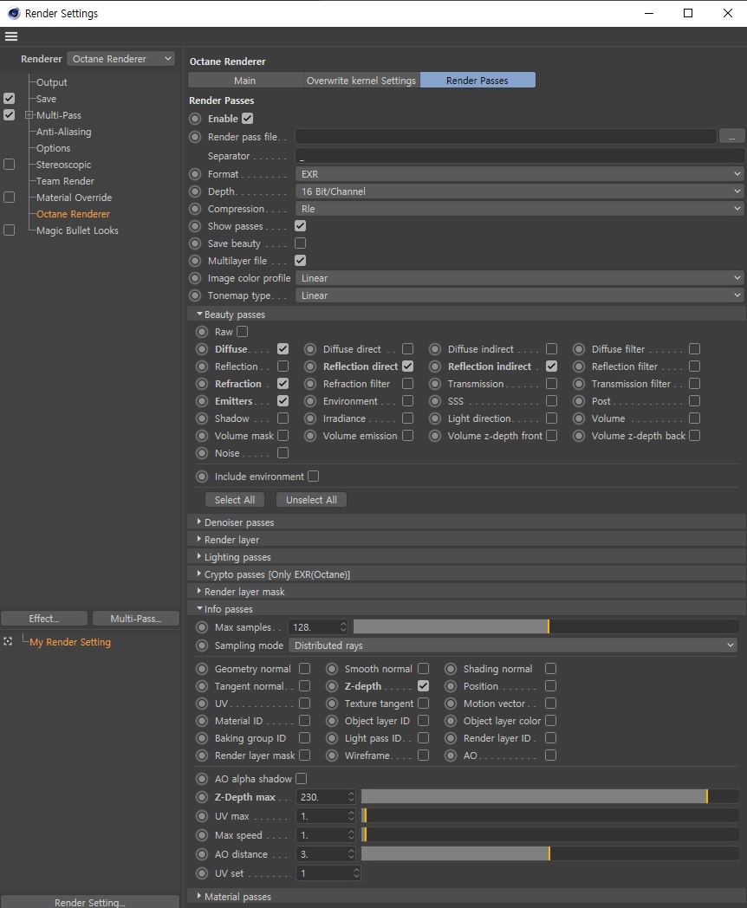Select Magic Bullet Looks in the tree

click(77, 230)
